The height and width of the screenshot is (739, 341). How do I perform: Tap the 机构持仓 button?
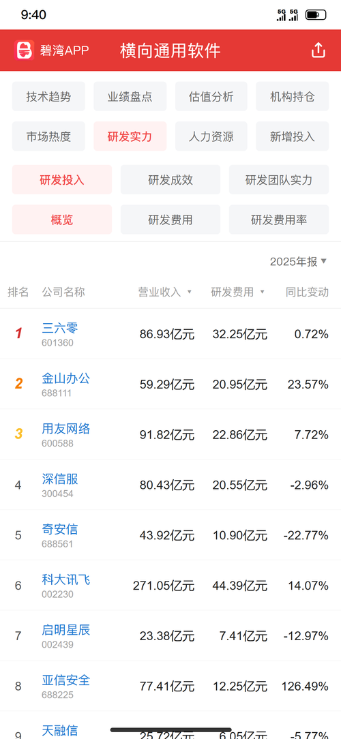coord(293,97)
